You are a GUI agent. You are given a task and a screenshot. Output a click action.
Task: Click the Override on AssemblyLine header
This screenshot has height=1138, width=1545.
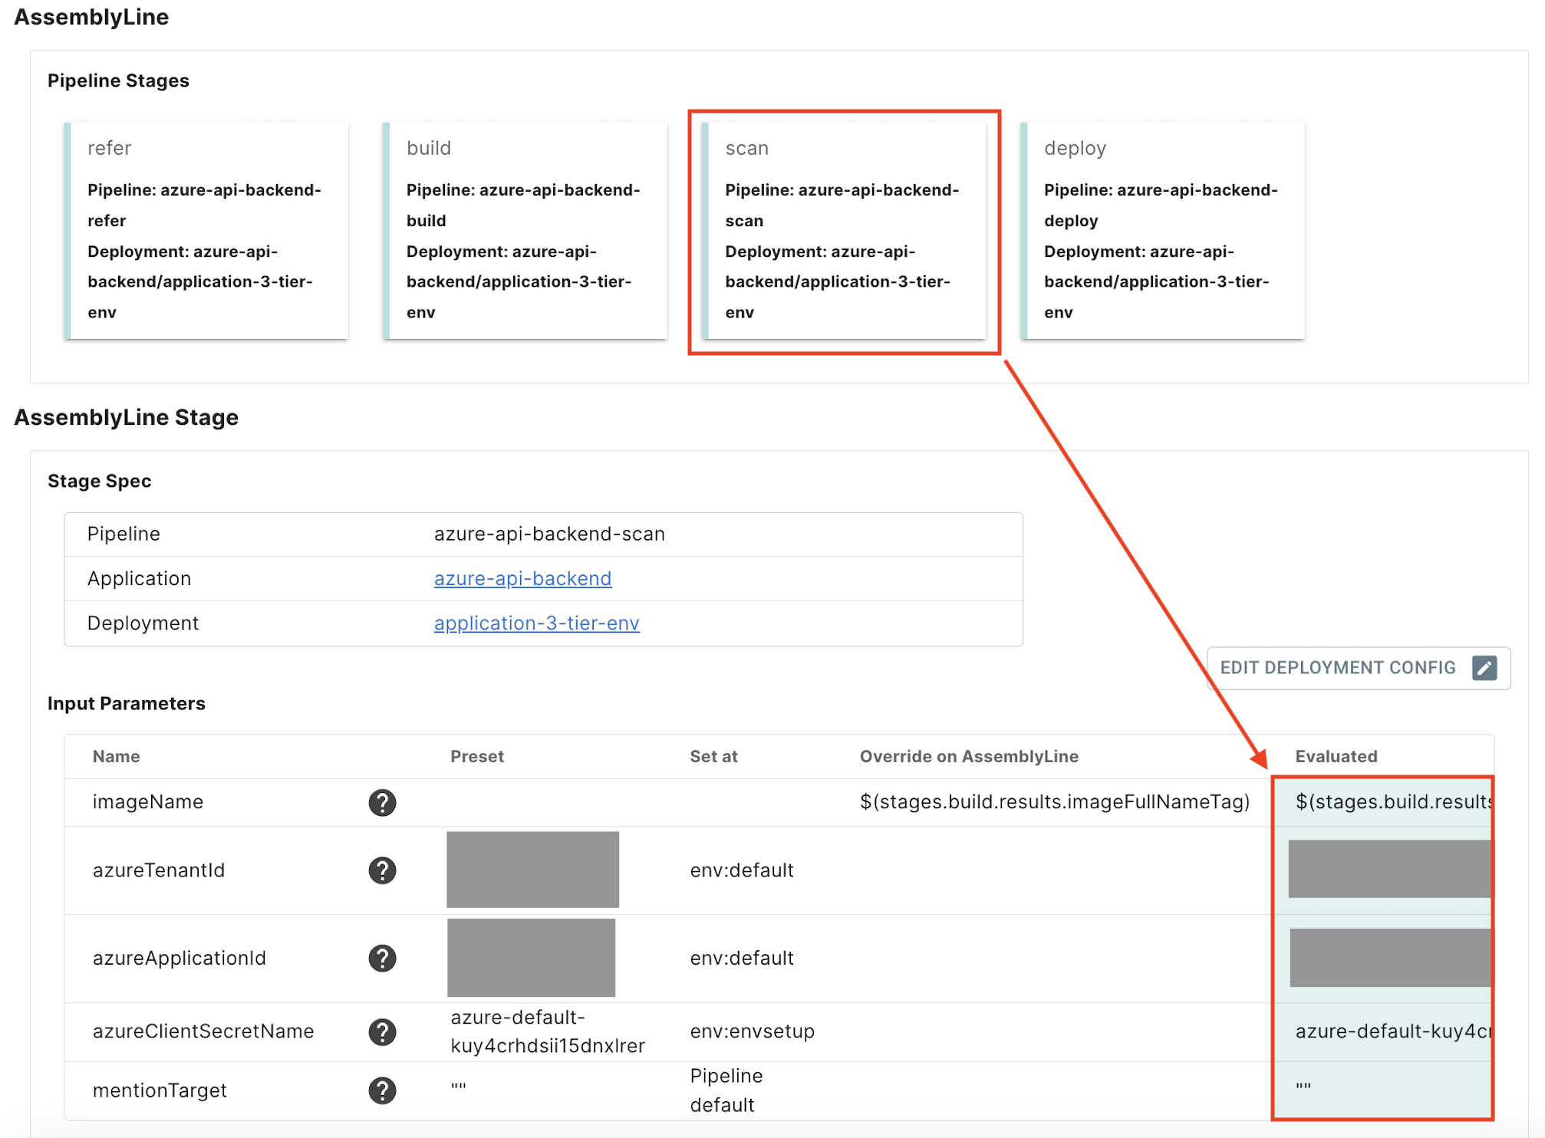969,757
